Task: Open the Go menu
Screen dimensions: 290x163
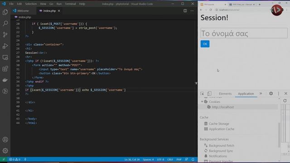Action: tap(51, 4)
